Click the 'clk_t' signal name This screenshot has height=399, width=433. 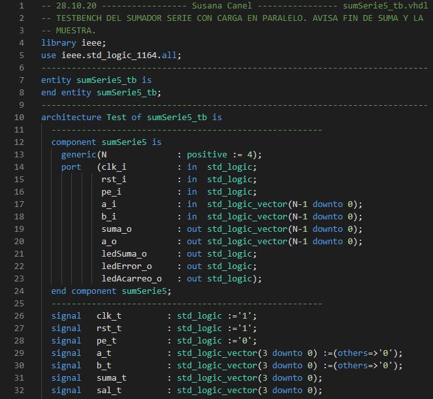[x=109, y=316]
